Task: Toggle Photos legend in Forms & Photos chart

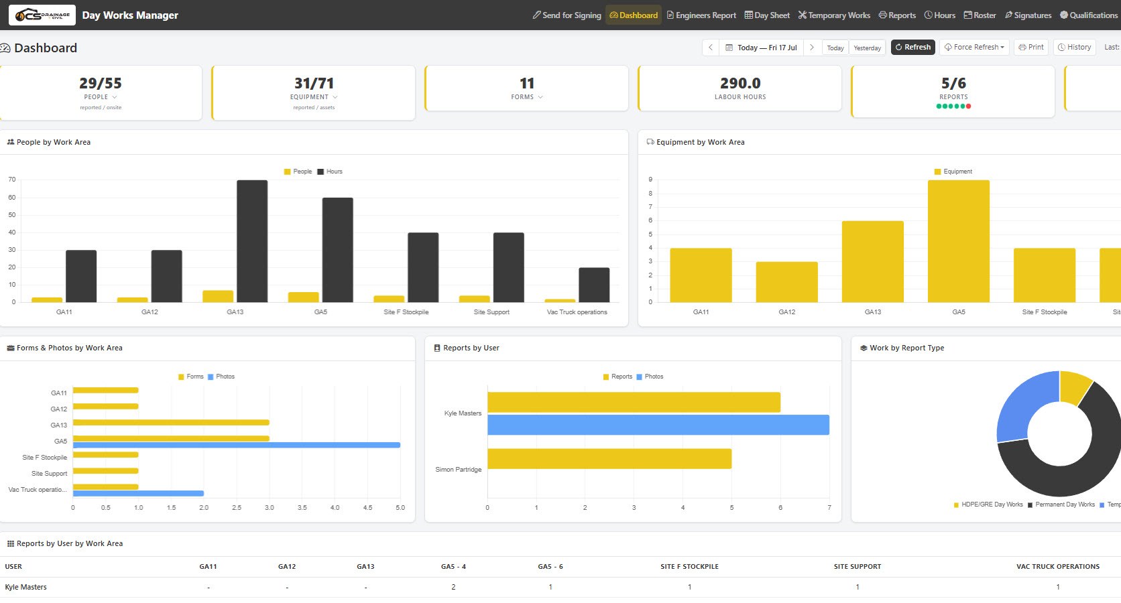Action: click(221, 377)
